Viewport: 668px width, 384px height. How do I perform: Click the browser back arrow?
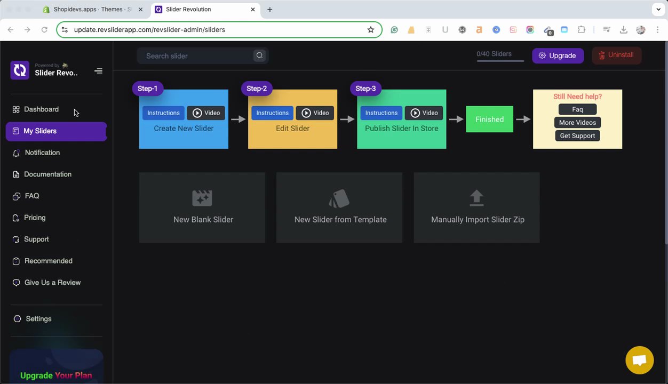click(x=11, y=30)
